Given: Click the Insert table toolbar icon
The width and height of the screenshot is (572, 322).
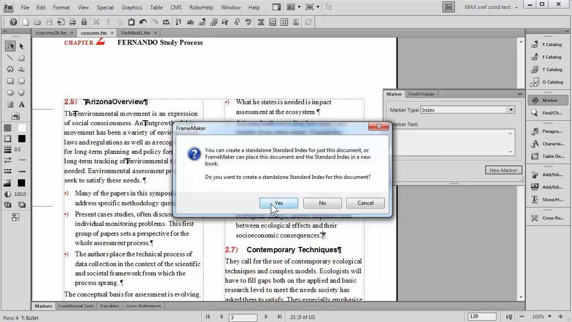Looking at the screenshot, I should (x=284, y=22).
